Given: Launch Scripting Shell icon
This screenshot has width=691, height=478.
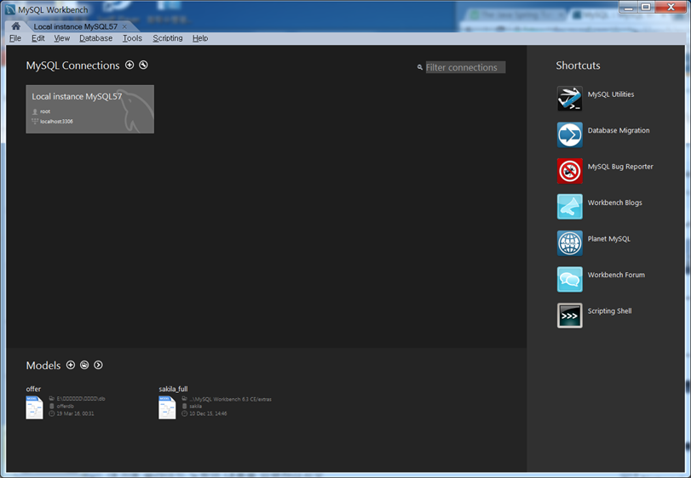Looking at the screenshot, I should tap(569, 316).
